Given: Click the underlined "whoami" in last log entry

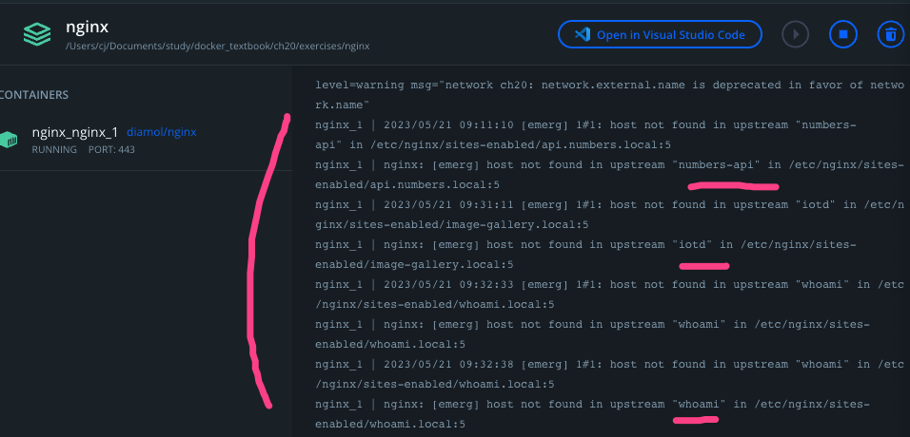Looking at the screenshot, I should click(x=702, y=404).
